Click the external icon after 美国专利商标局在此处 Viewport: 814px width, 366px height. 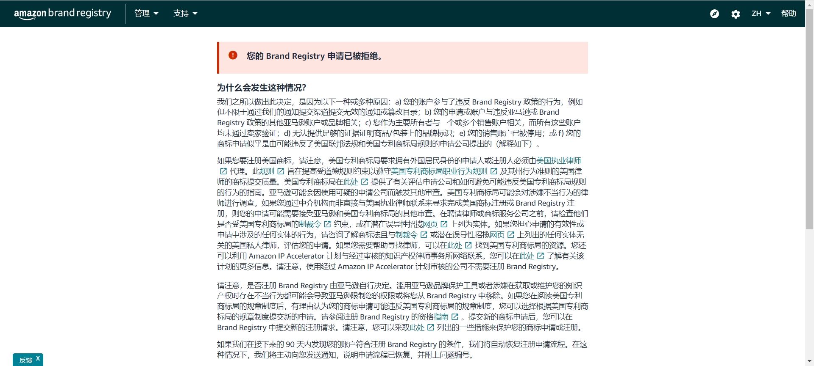[x=364, y=182]
